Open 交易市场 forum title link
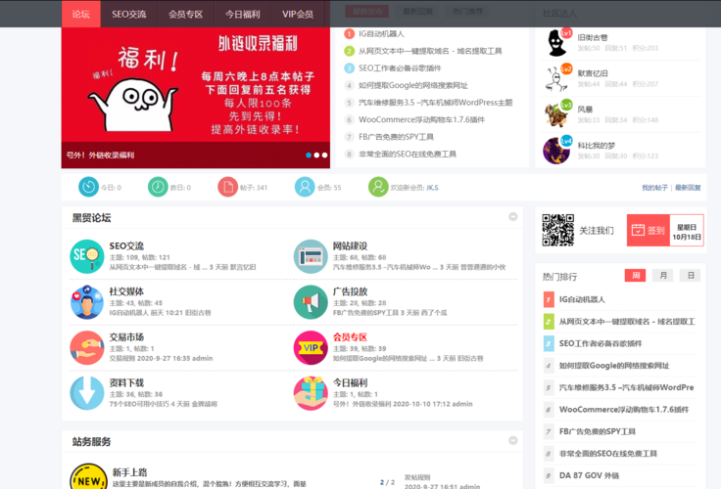The image size is (721, 489). [x=126, y=337]
